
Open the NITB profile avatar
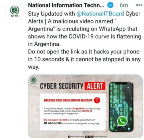(x=15, y=11)
